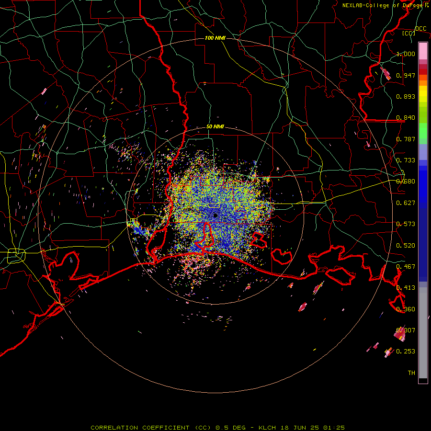
Task: Click the 0.627 scale value
Action: [406, 203]
